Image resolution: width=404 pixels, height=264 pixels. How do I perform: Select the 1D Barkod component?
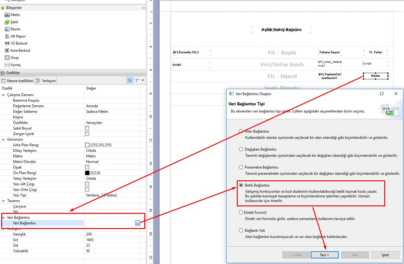19,43
